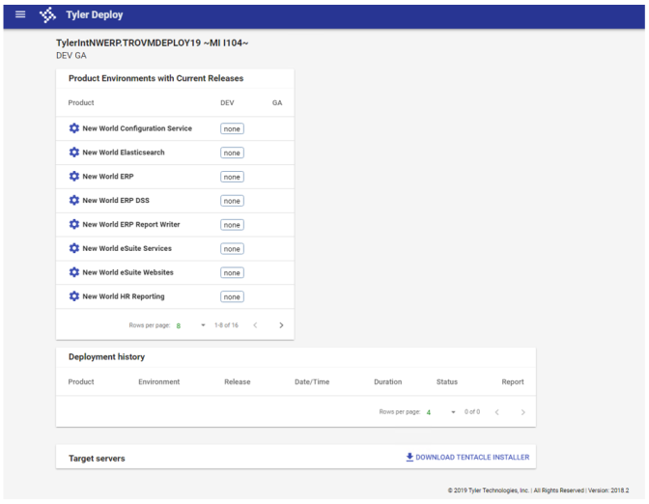Click the Product column header in environments table
The height and width of the screenshot is (504, 649).
click(81, 102)
